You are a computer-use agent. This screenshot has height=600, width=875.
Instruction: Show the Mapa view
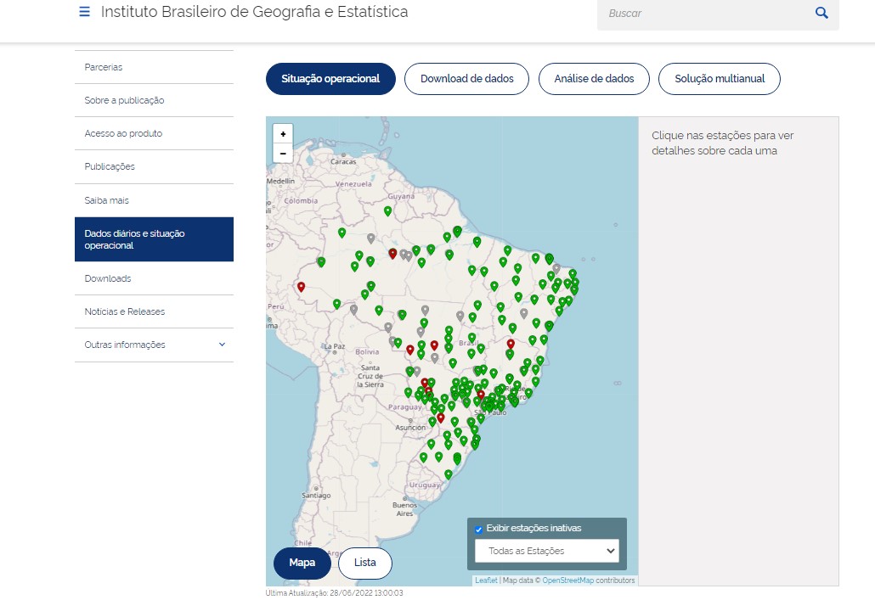[x=302, y=563]
